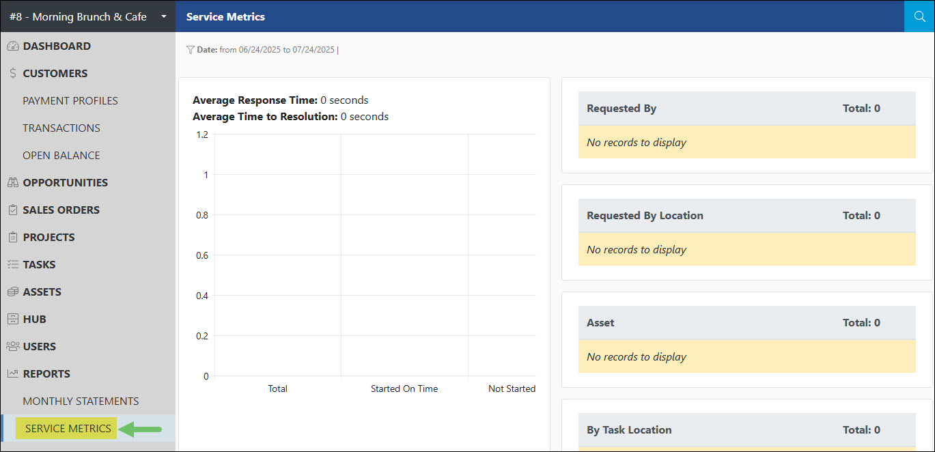Image resolution: width=935 pixels, height=452 pixels.
Task: Select the Assets icon in sidebar
Action: coord(14,292)
